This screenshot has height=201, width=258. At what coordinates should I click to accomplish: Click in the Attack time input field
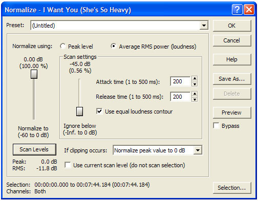click(180, 81)
